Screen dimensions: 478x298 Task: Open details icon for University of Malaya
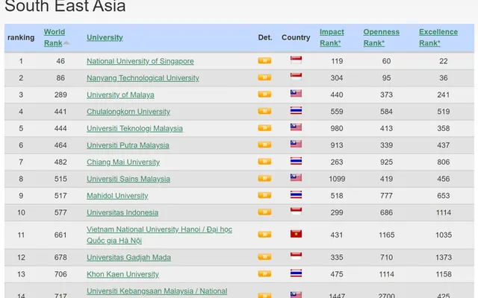click(264, 95)
